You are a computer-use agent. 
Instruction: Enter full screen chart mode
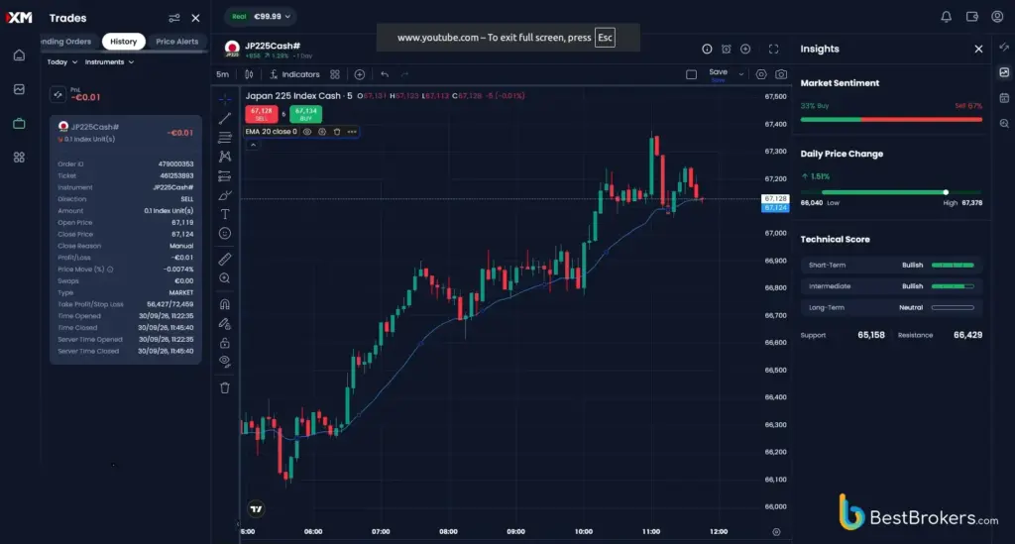click(x=773, y=49)
